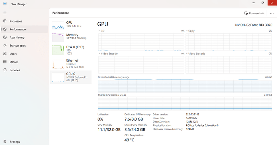Open the Video Encode graph dropdown

[x=99, y=54]
